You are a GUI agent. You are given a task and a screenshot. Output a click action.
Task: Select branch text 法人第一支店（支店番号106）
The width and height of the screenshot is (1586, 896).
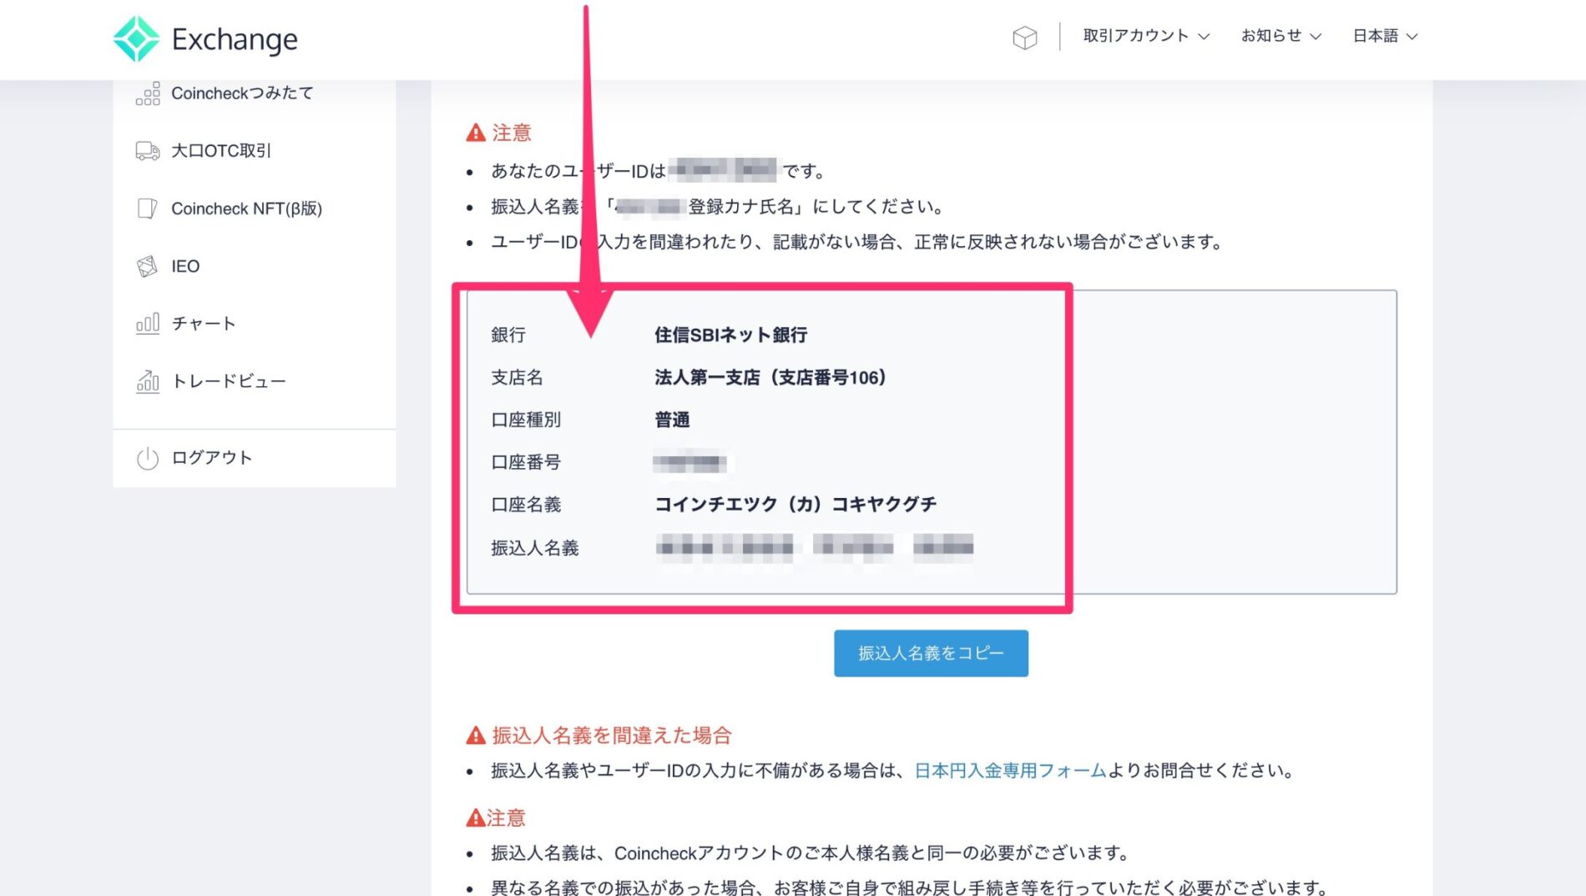click(x=770, y=377)
